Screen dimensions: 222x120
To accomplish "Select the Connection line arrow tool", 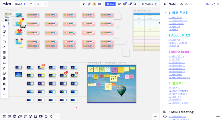I will tap(4, 47).
